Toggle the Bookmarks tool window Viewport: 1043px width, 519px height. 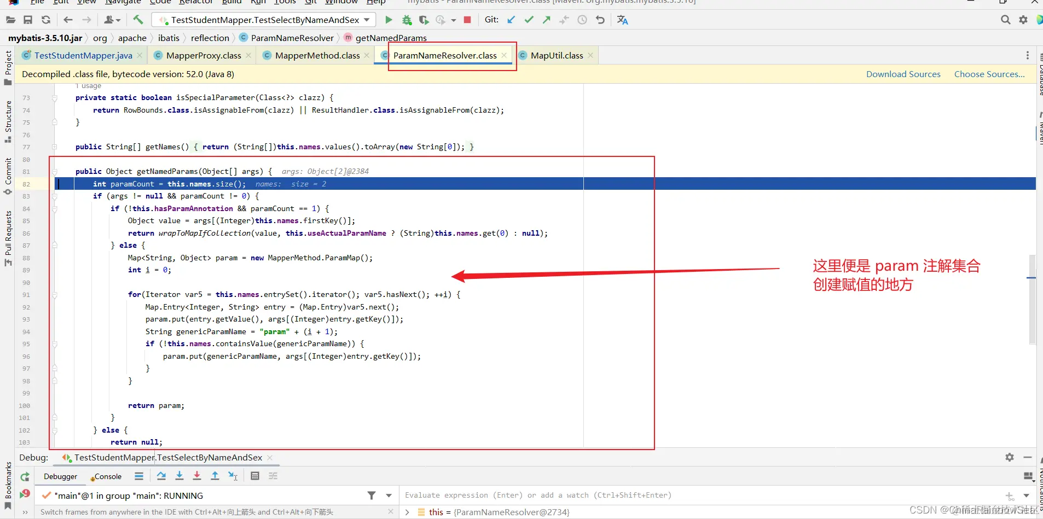(x=8, y=485)
